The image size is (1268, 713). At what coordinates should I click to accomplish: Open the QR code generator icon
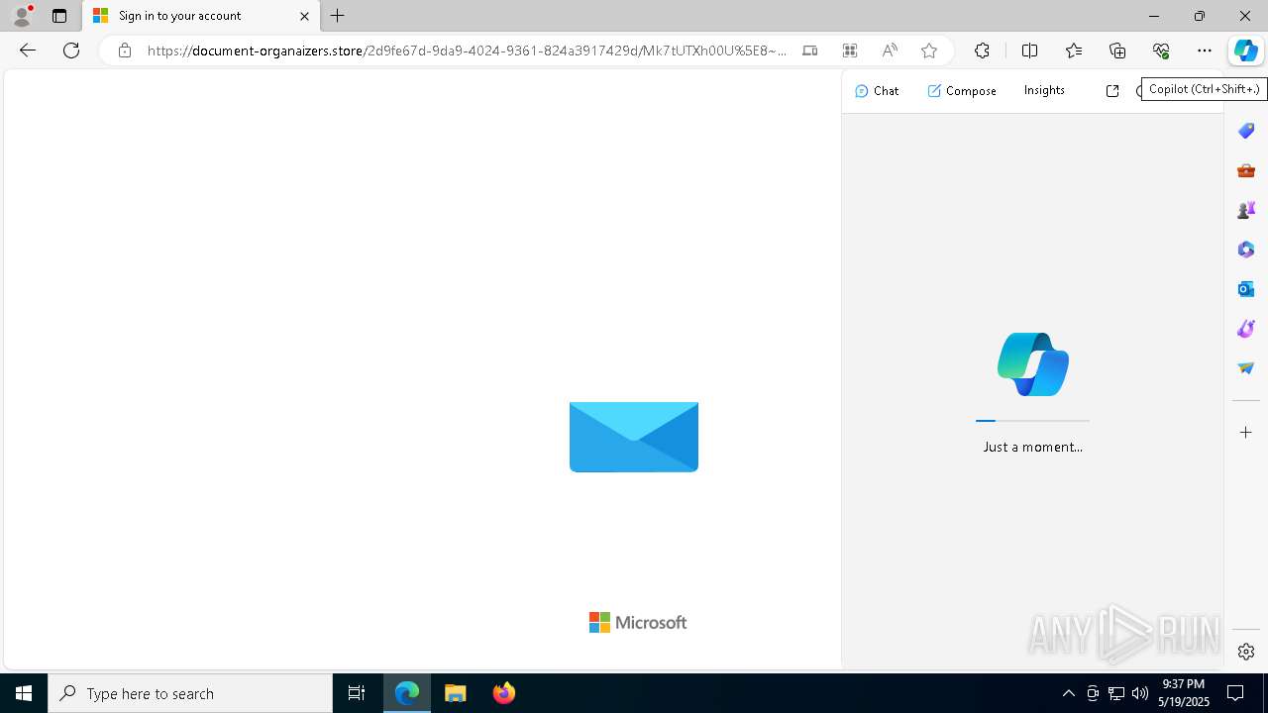pyautogui.click(x=849, y=51)
